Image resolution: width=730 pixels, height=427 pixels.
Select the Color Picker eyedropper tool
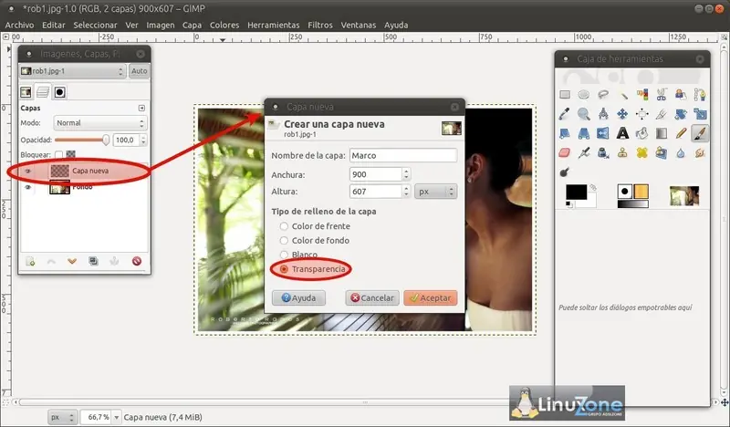tap(565, 114)
